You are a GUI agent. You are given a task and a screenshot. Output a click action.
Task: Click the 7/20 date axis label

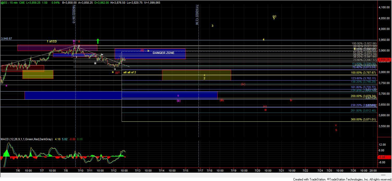[x=257, y=171]
